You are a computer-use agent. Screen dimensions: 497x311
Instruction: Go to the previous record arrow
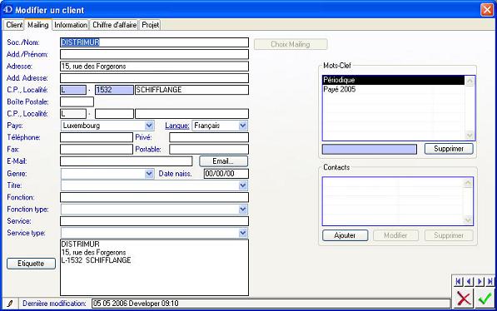(469, 282)
